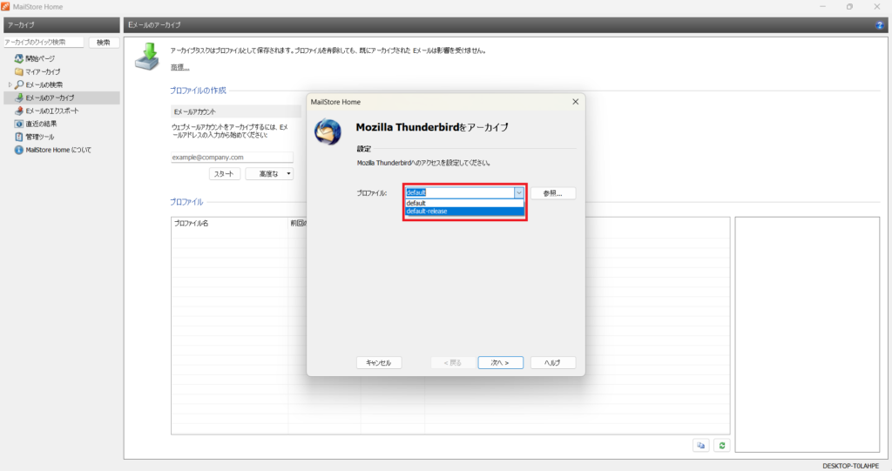
Task: Open マイアーカイブ in the sidebar
Action: click(x=43, y=71)
